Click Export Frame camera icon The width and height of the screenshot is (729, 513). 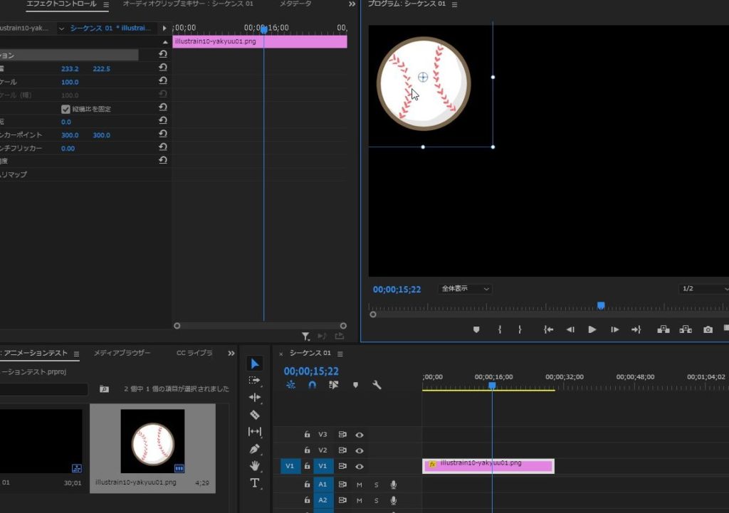point(708,329)
